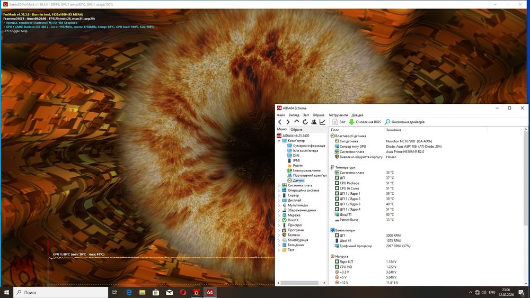Open Opera browser from the taskbar

pyautogui.click(x=183, y=292)
